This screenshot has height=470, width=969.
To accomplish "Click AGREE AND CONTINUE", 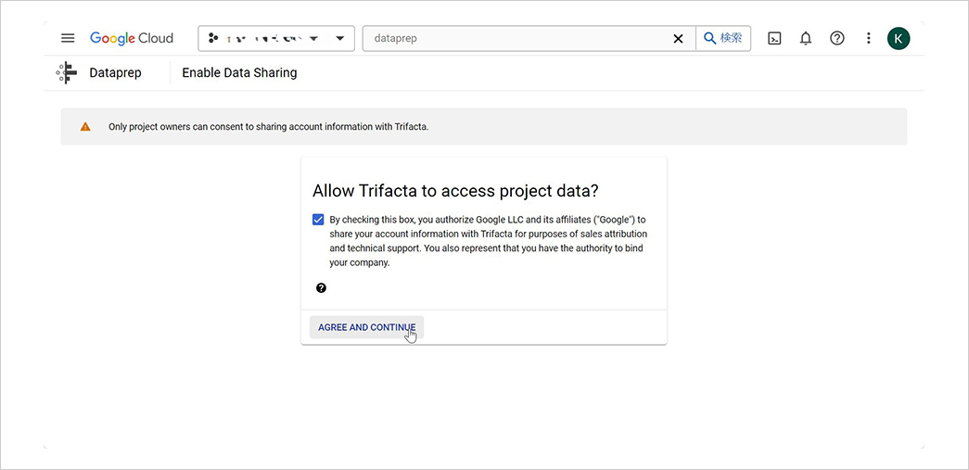I will (367, 327).
